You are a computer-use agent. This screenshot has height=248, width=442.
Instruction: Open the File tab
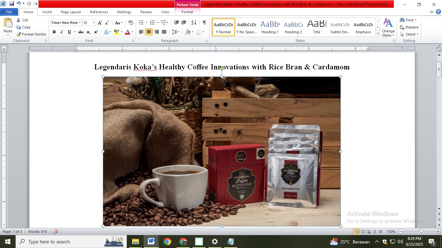(9, 12)
